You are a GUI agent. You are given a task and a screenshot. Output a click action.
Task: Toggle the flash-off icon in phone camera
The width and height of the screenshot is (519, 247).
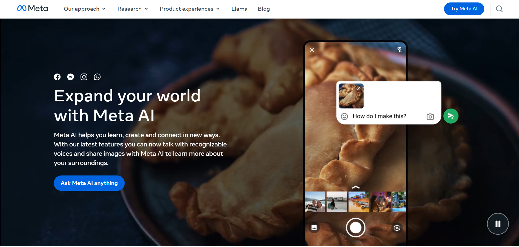(x=399, y=50)
